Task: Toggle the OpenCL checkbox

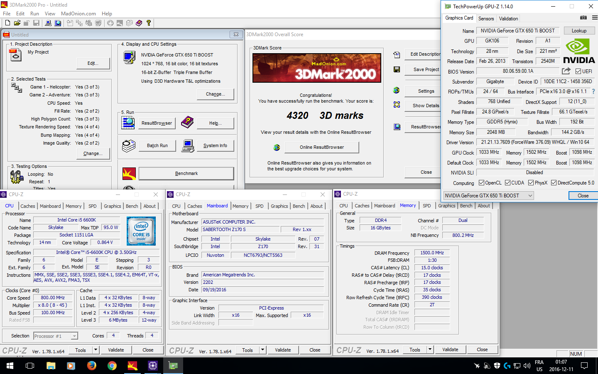Action: pos(481,182)
